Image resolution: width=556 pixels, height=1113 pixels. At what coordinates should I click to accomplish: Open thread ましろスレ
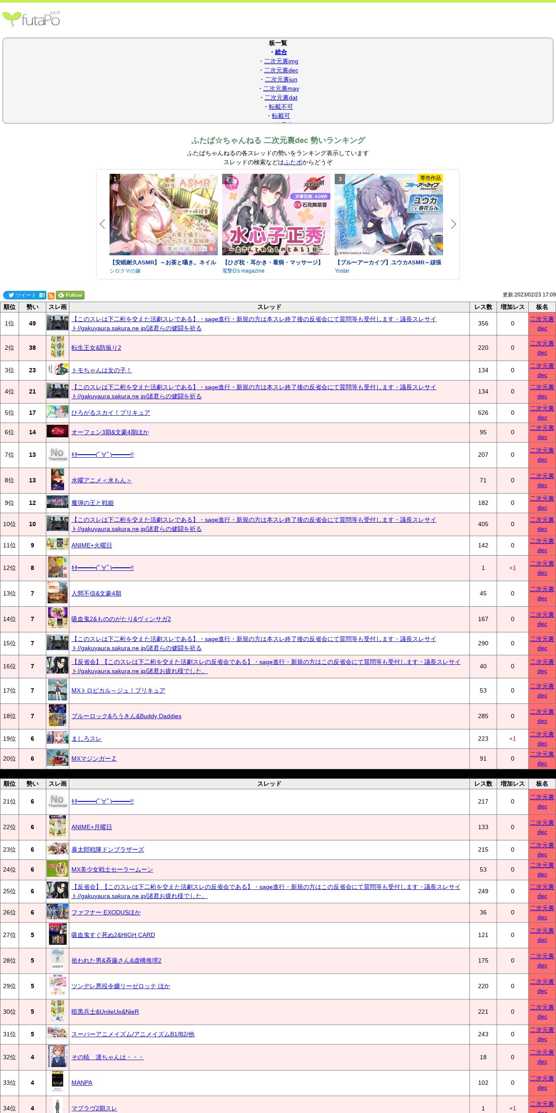87,739
